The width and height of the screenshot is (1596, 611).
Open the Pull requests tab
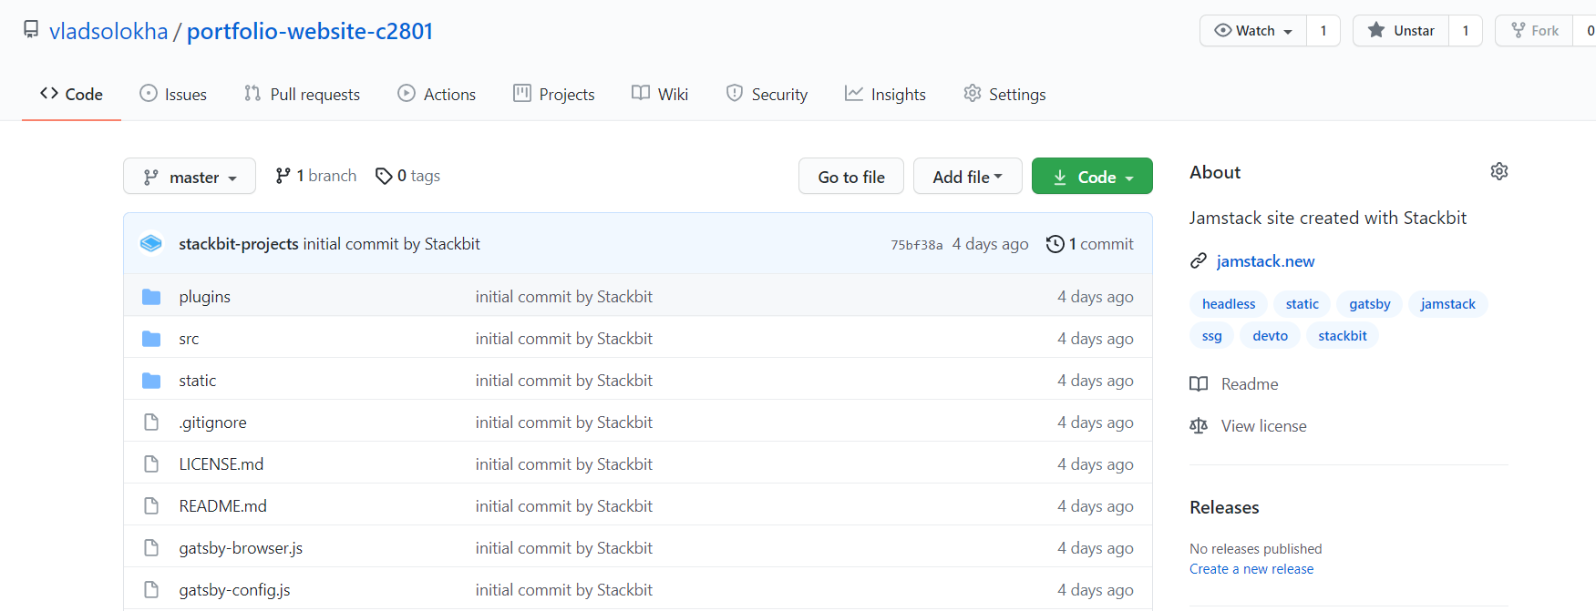tap(302, 94)
